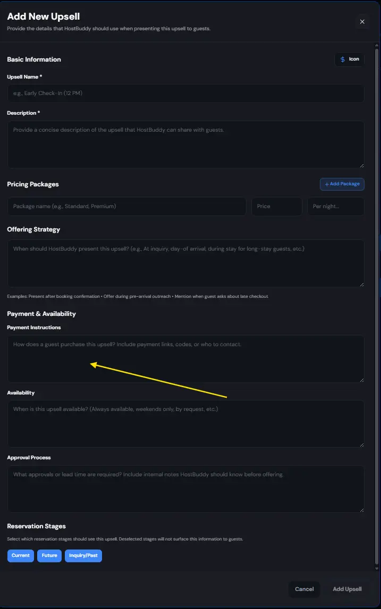Close the Add New Upsell dialog
381x609 pixels.
(362, 22)
